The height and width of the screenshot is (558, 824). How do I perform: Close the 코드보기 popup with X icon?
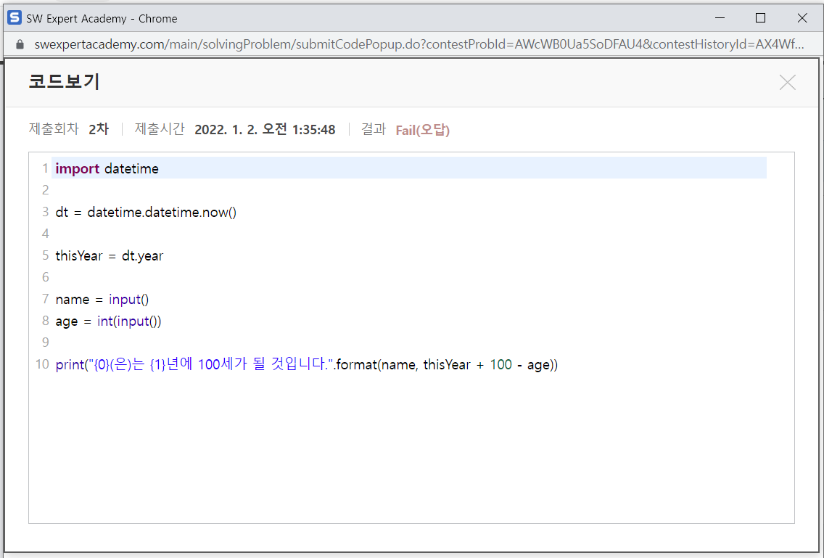coord(787,83)
